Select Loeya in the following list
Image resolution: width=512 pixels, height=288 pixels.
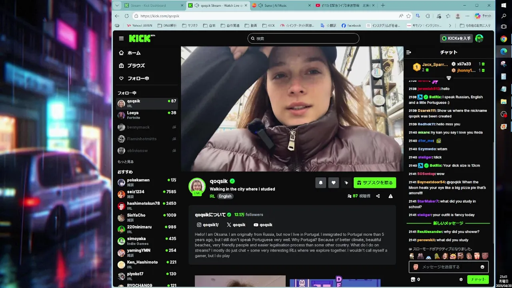click(x=147, y=115)
